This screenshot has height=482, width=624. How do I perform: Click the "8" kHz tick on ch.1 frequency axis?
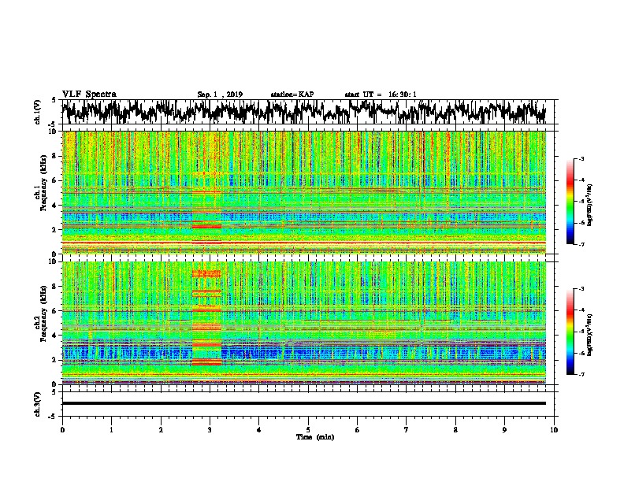[55, 156]
